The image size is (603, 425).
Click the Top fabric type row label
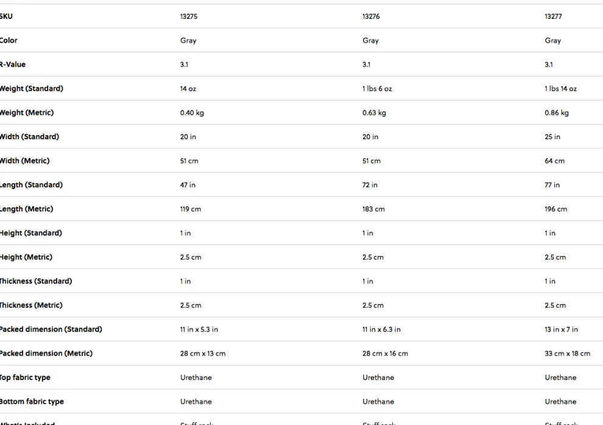pyautogui.click(x=25, y=378)
